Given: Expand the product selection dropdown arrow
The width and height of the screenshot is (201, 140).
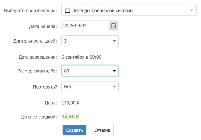Looking at the screenshot, I should coord(192,11).
